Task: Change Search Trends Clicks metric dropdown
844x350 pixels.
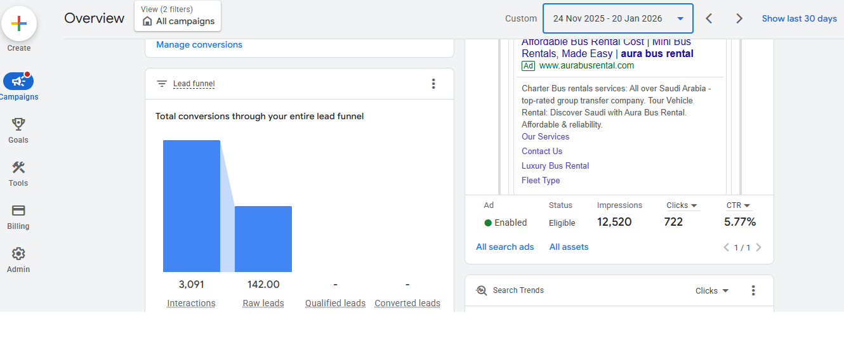Action: tap(711, 291)
